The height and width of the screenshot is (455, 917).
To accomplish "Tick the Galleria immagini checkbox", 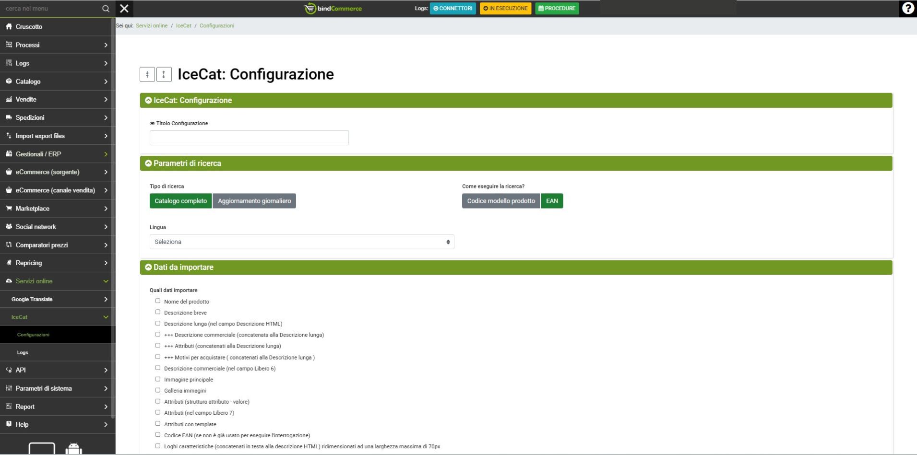I will pyautogui.click(x=157, y=390).
